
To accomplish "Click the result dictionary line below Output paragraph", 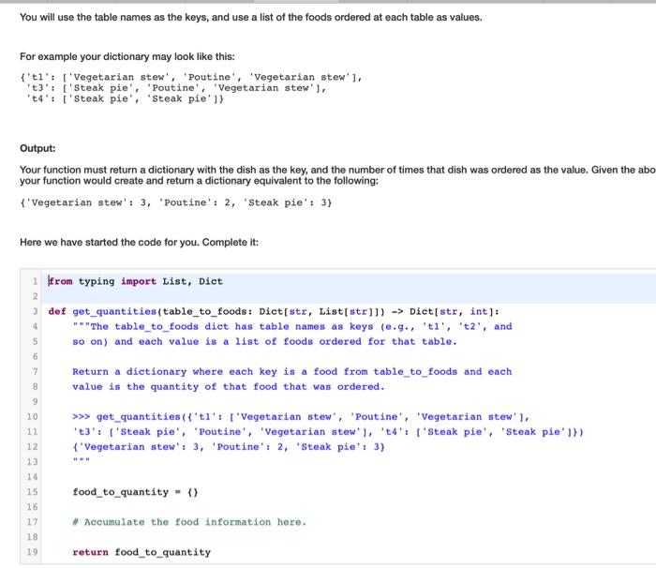I will pos(176,202).
